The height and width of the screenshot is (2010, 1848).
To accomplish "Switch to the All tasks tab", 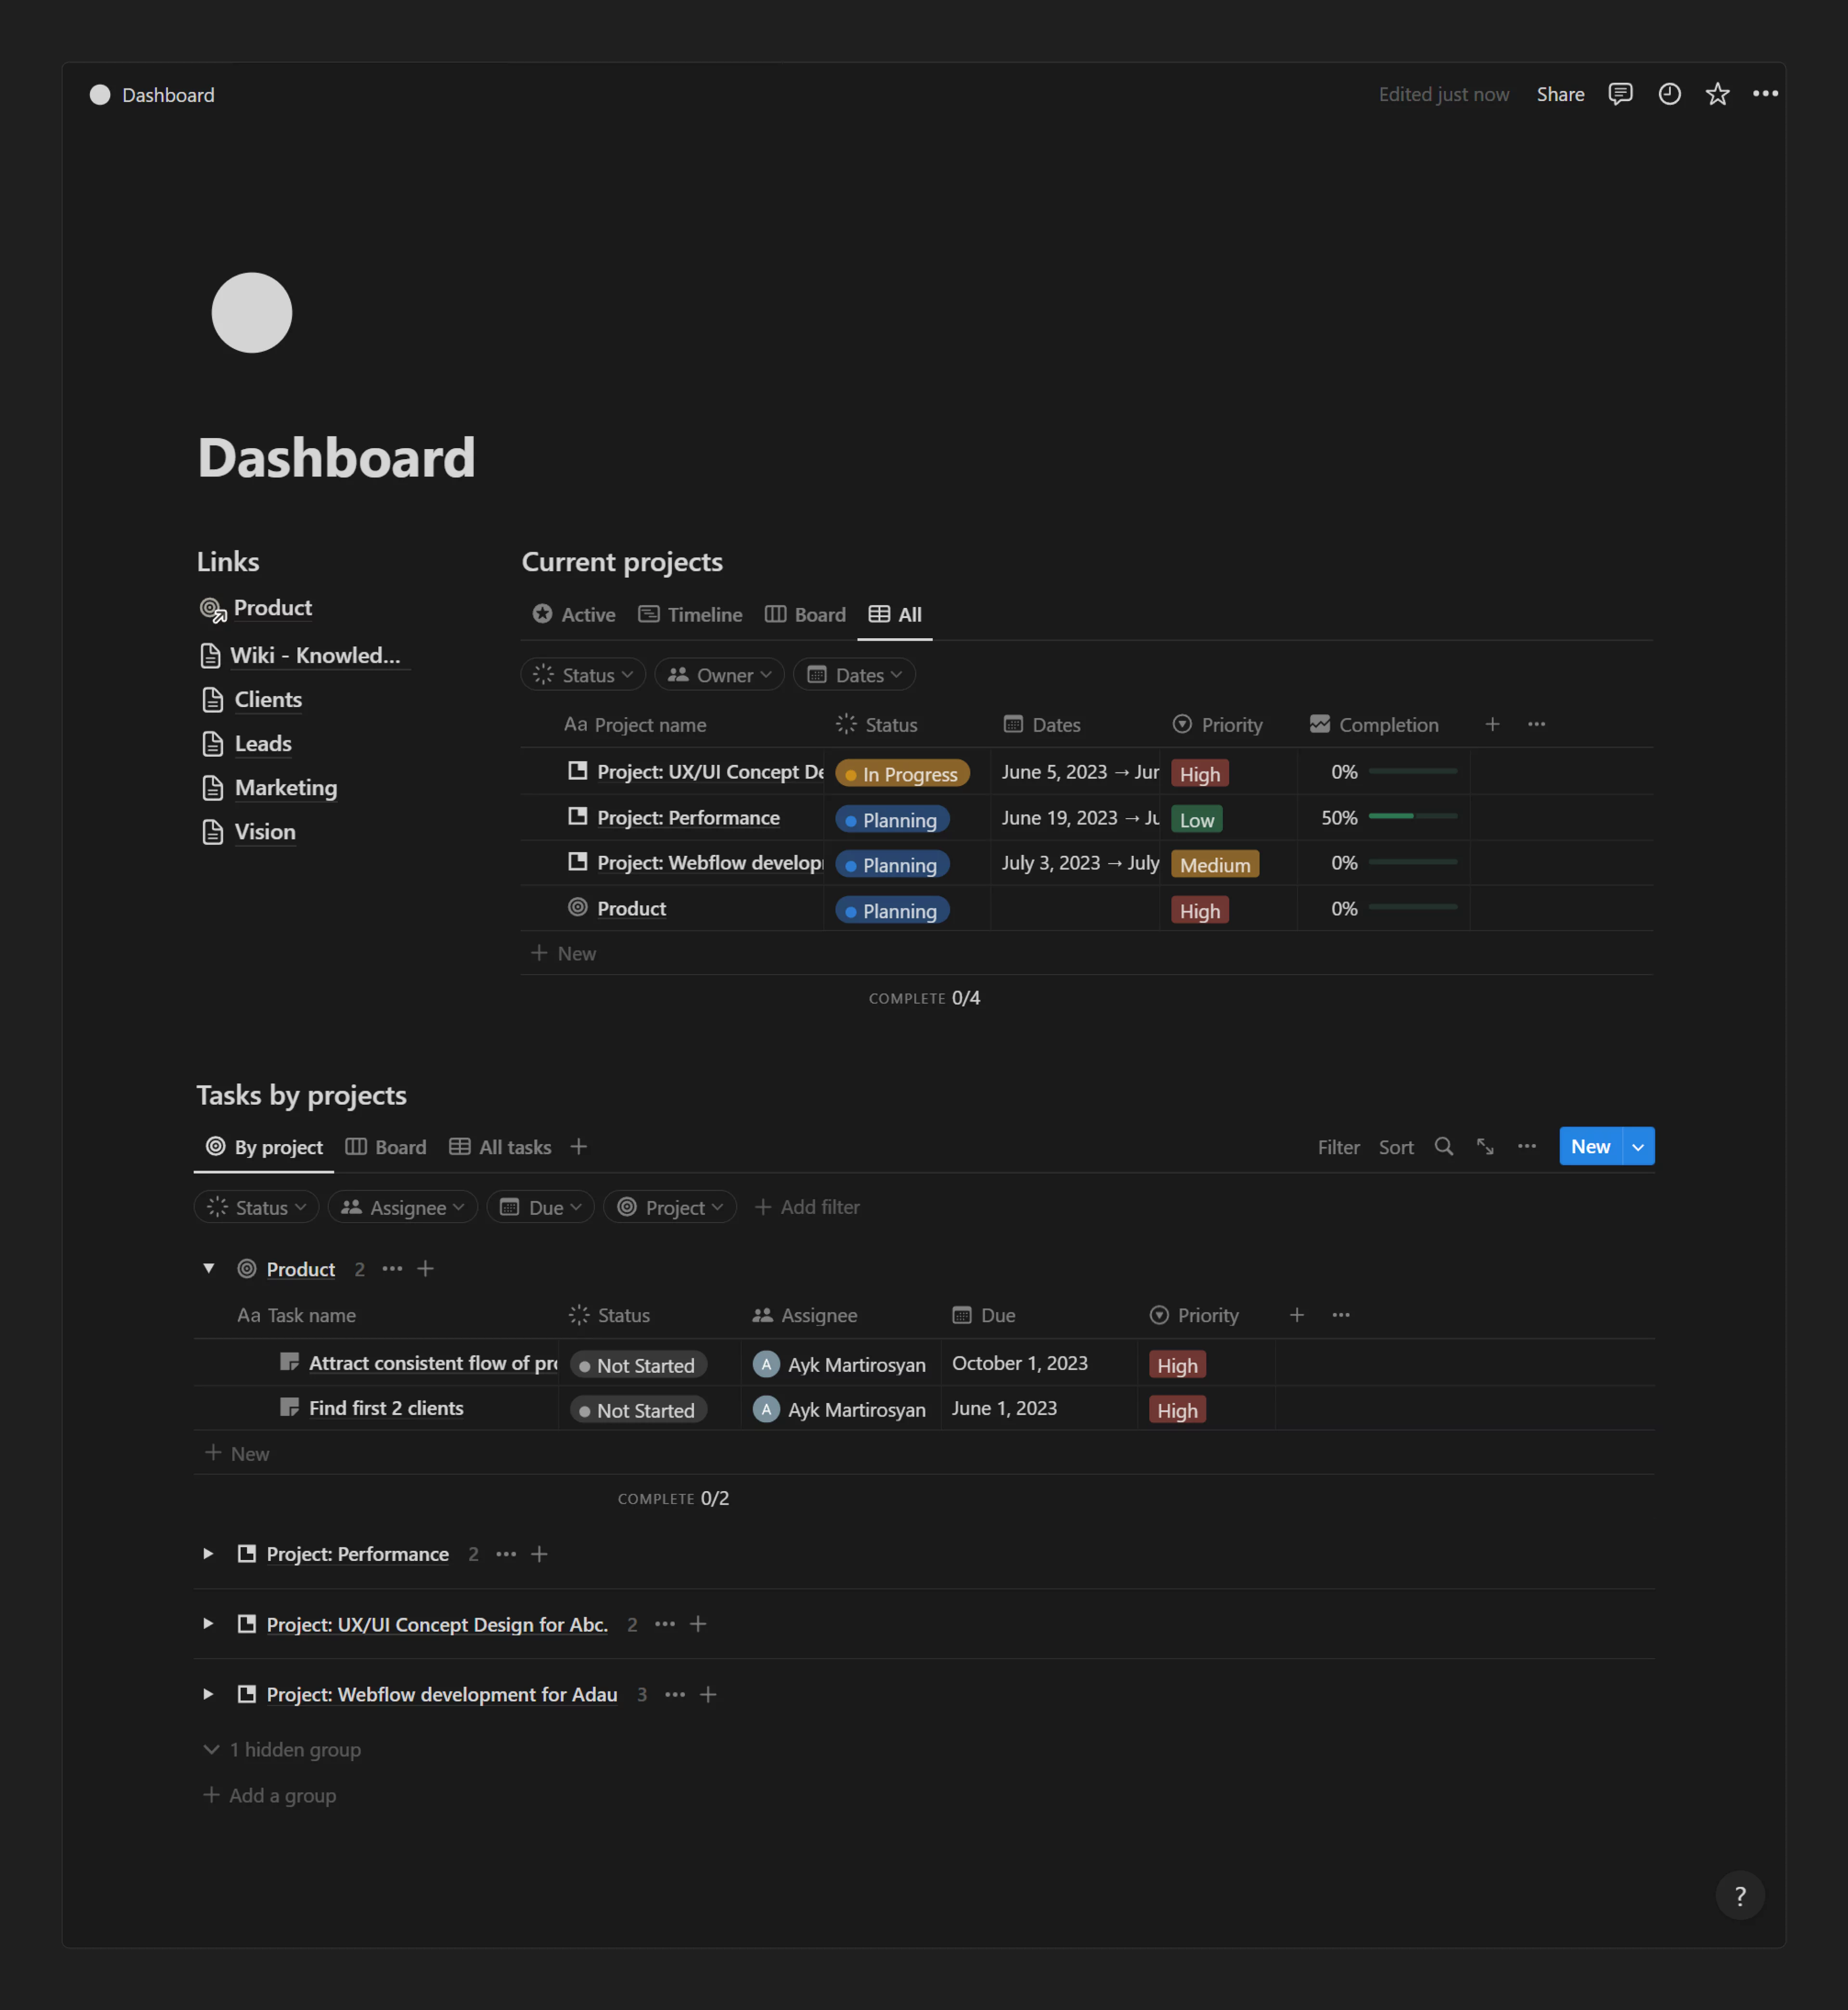I will [x=499, y=1147].
